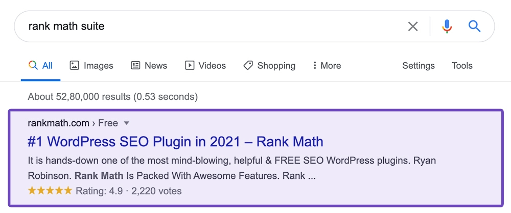
Task: Click inside the search box text field
Action: [x=204, y=26]
